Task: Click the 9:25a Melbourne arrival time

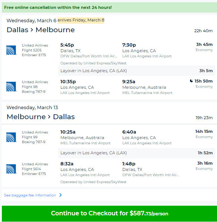Action: click(x=129, y=81)
